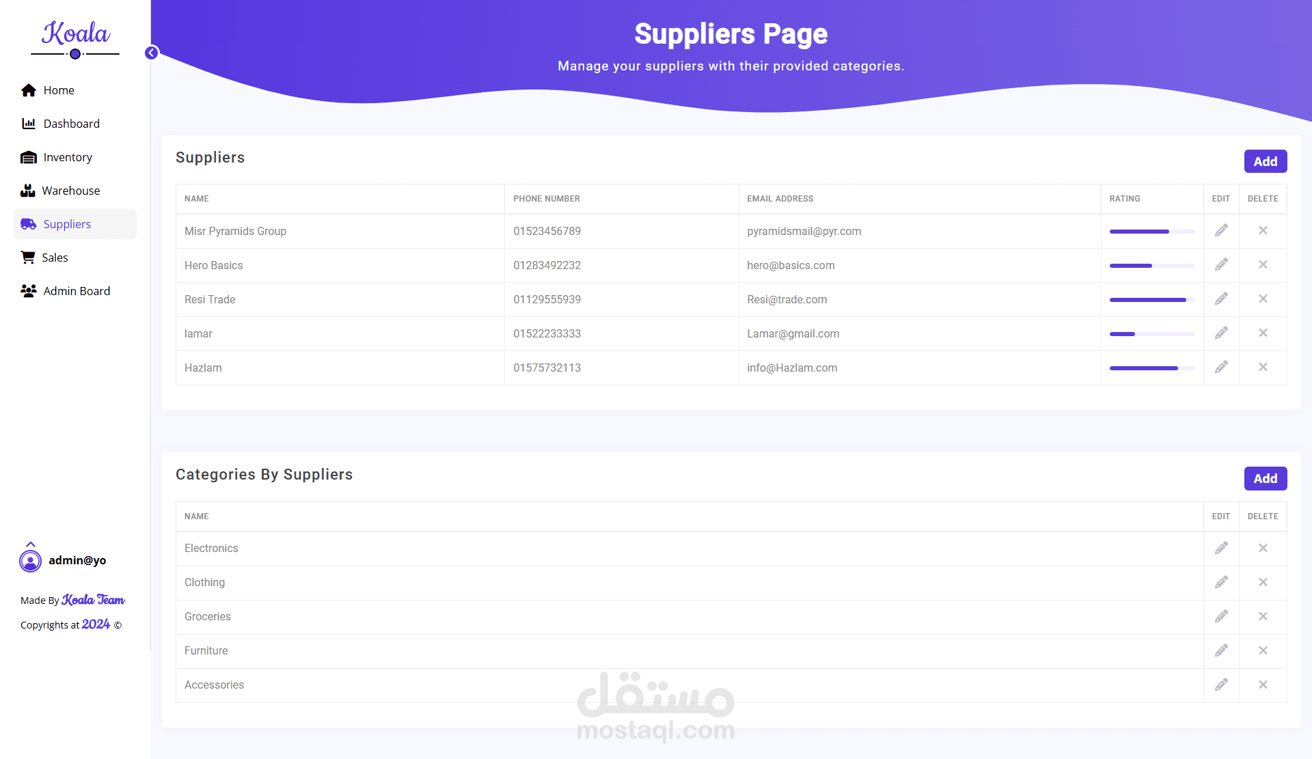Viewport: 1312px width, 759px height.
Task: Open the Home page from the sidebar
Action: pyautogui.click(x=58, y=90)
